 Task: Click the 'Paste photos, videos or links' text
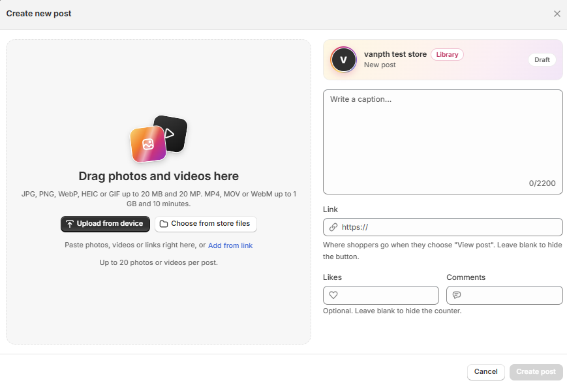pos(135,245)
